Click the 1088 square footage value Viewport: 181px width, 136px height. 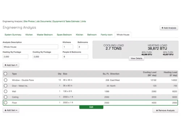107,91
